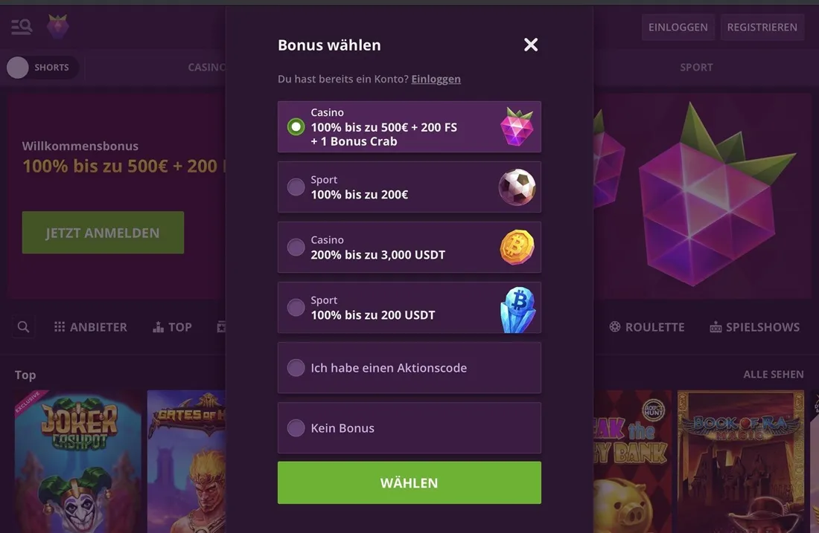Select Casino 200% bis zu 3,000 USDT
Screen dimensions: 819x533
(409, 248)
